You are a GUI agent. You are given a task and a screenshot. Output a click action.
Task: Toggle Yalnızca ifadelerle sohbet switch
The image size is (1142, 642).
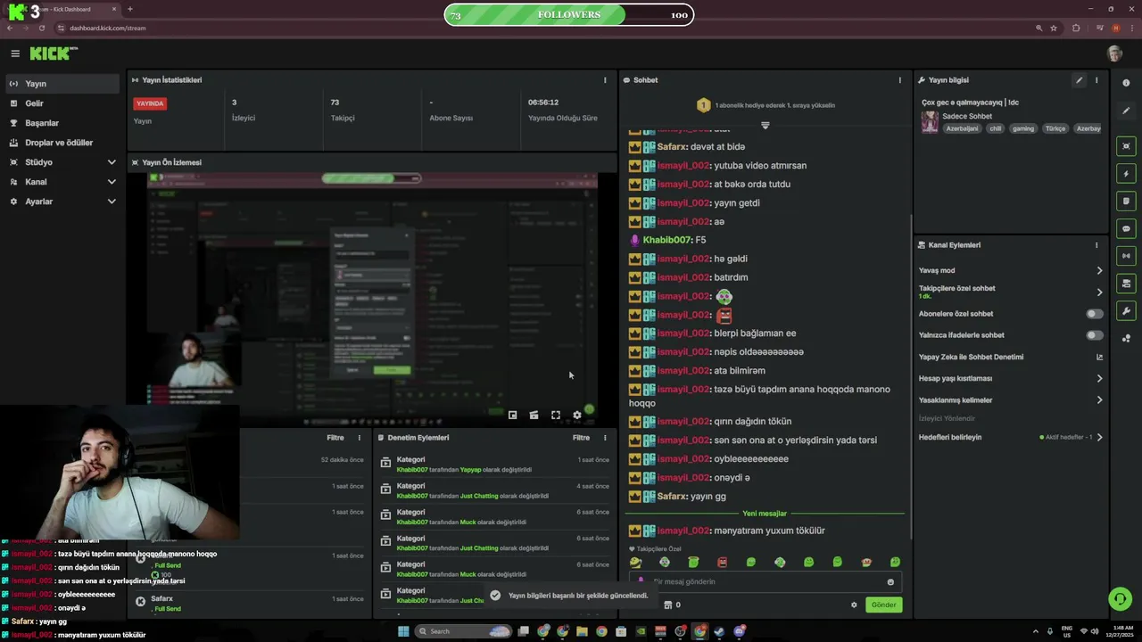point(1094,335)
